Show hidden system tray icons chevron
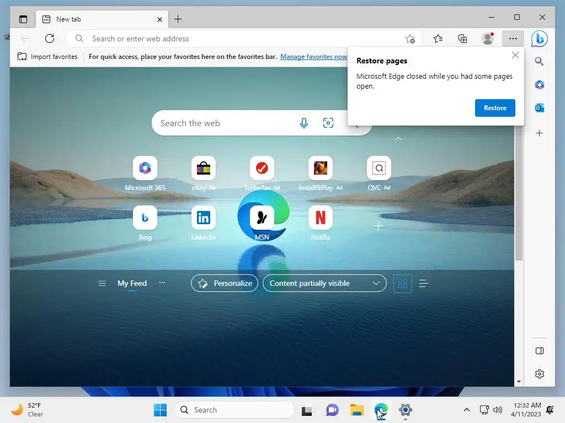 (467, 410)
